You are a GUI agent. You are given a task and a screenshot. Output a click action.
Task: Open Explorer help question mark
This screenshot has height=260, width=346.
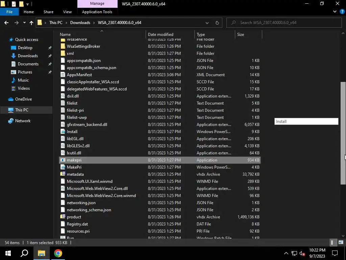(x=342, y=12)
